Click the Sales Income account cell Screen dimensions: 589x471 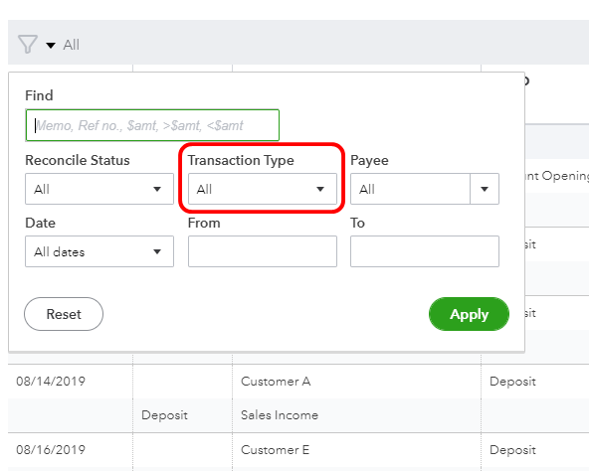(280, 415)
